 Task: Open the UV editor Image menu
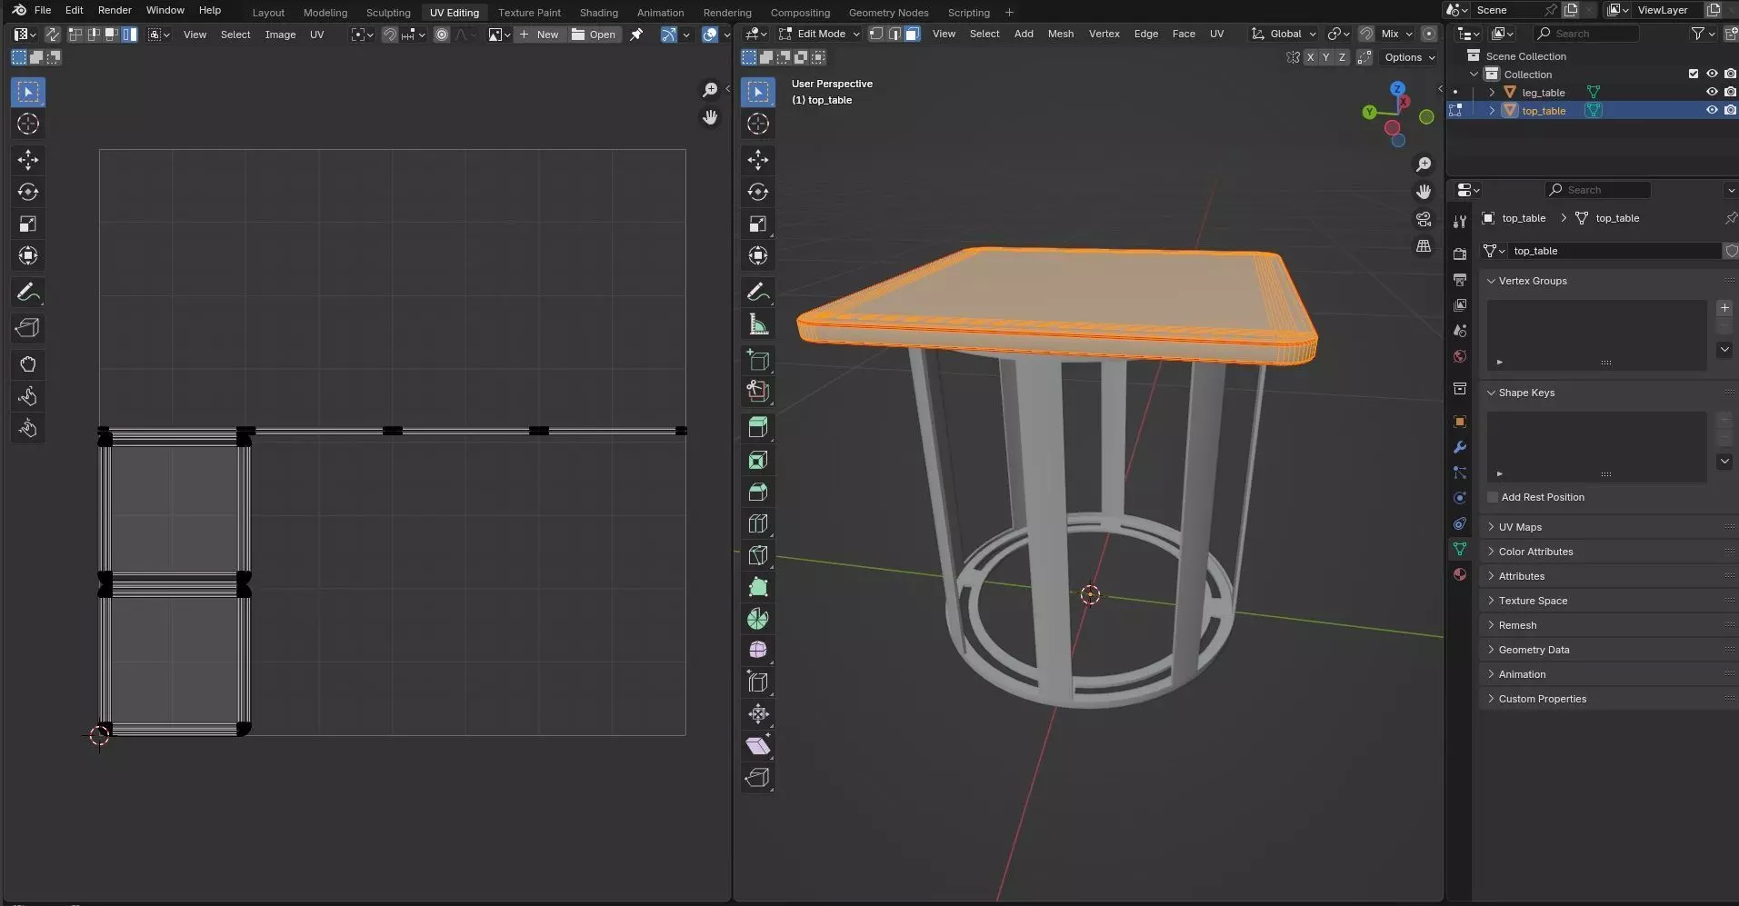tap(280, 35)
